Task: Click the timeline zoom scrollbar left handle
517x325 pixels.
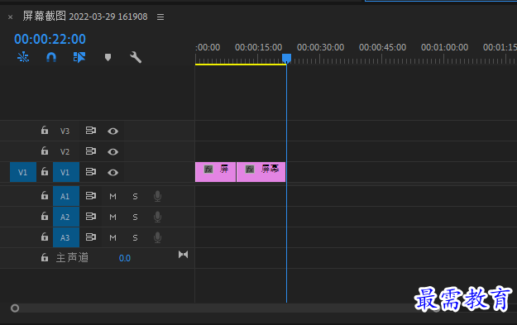Action: pos(15,308)
